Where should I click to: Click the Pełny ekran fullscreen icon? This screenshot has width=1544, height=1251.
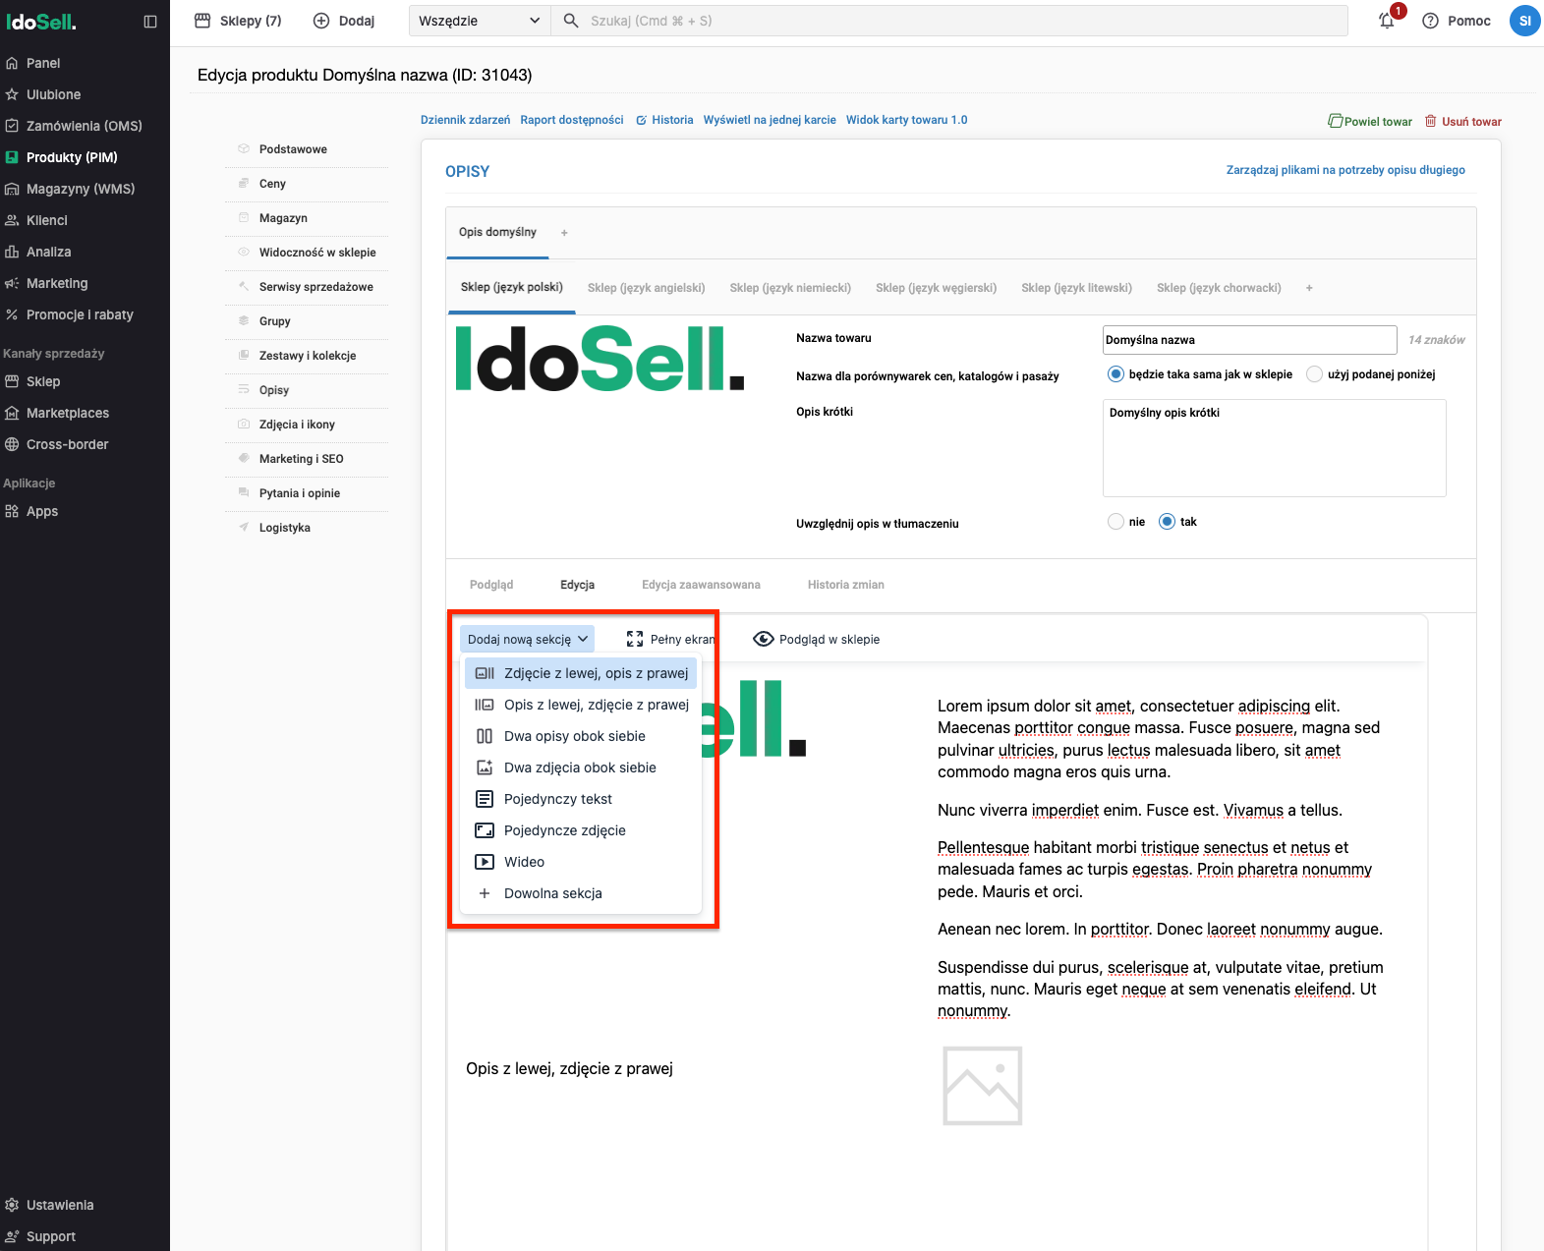pos(635,639)
